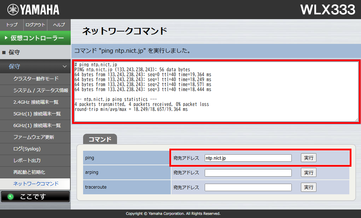Screen dimensions: 361x218
Task: Click the WLX333 model name
Action: tap(328, 10)
